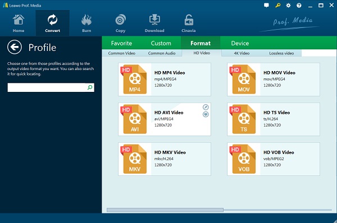
Task: Click the horizontal scrollbar thumb
Action: 165,210
